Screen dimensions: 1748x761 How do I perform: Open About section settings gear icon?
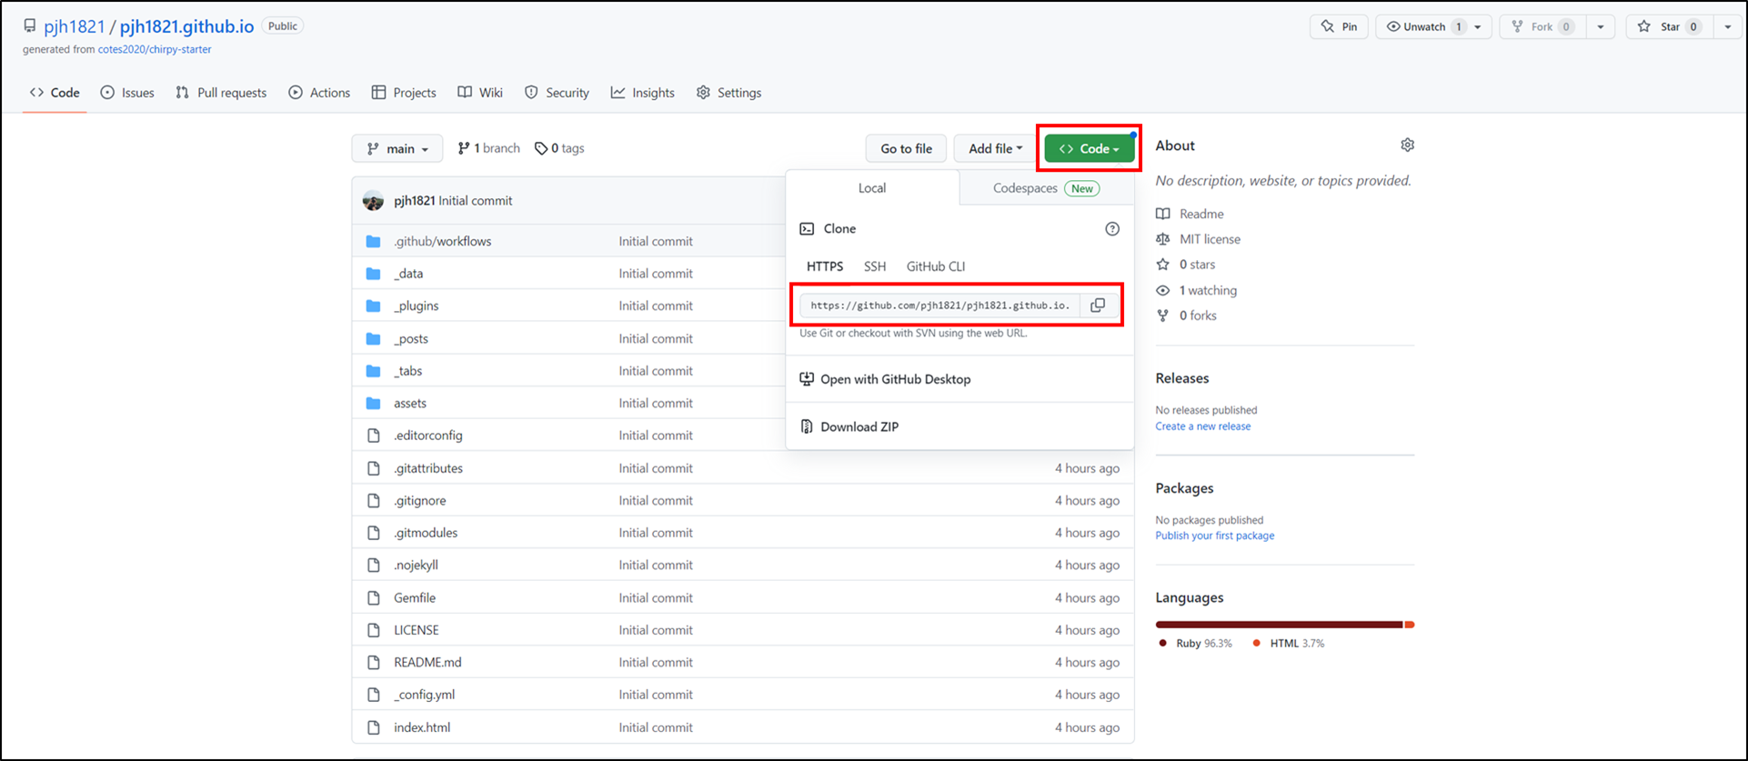1407,145
